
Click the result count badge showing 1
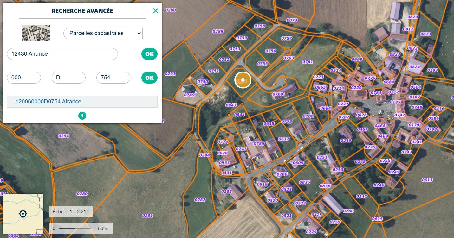coord(82,116)
